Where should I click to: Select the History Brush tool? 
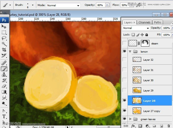pos(4,80)
